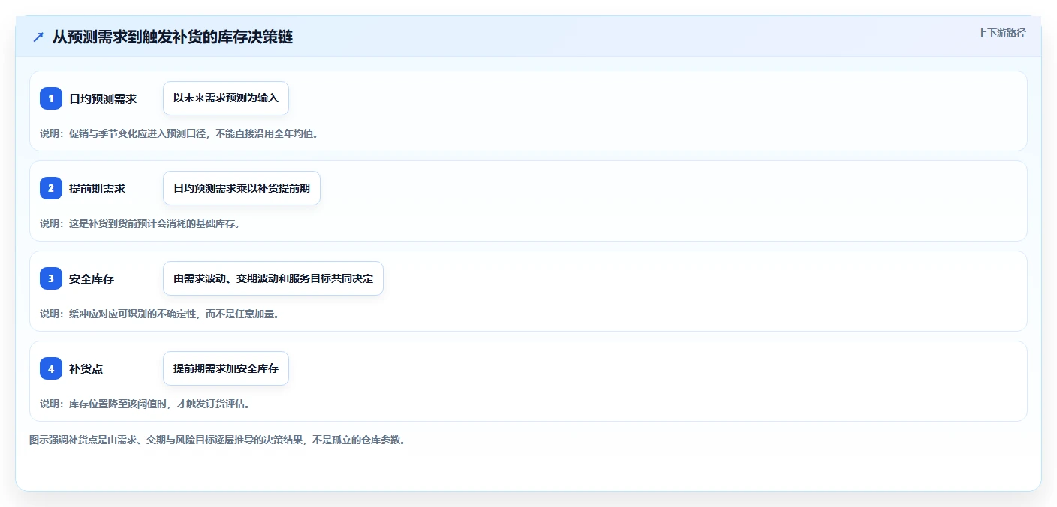Click the footer caption 图示强调补货点
Viewport: 1057px width, 507px height.
click(x=218, y=440)
